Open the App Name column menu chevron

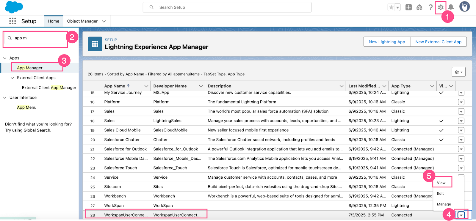(x=146, y=86)
